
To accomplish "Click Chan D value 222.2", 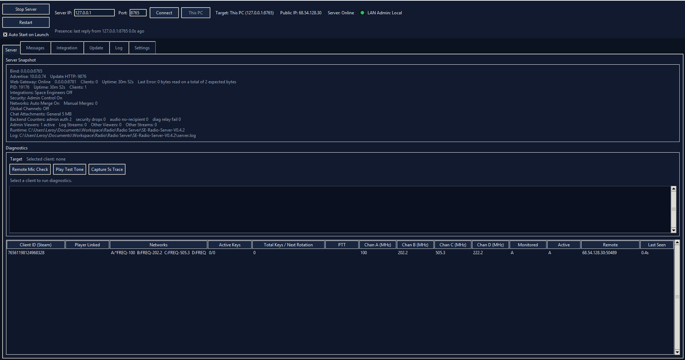I will [x=478, y=253].
